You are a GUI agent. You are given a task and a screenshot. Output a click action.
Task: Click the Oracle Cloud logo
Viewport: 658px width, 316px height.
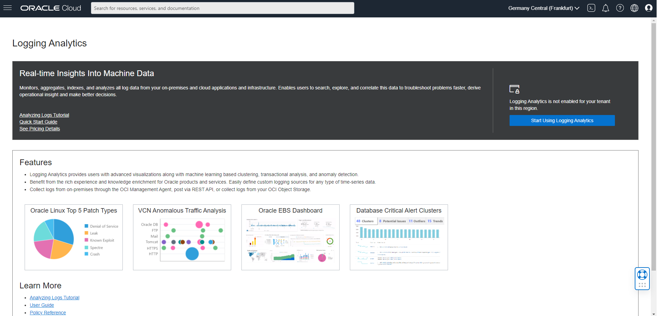tap(51, 8)
